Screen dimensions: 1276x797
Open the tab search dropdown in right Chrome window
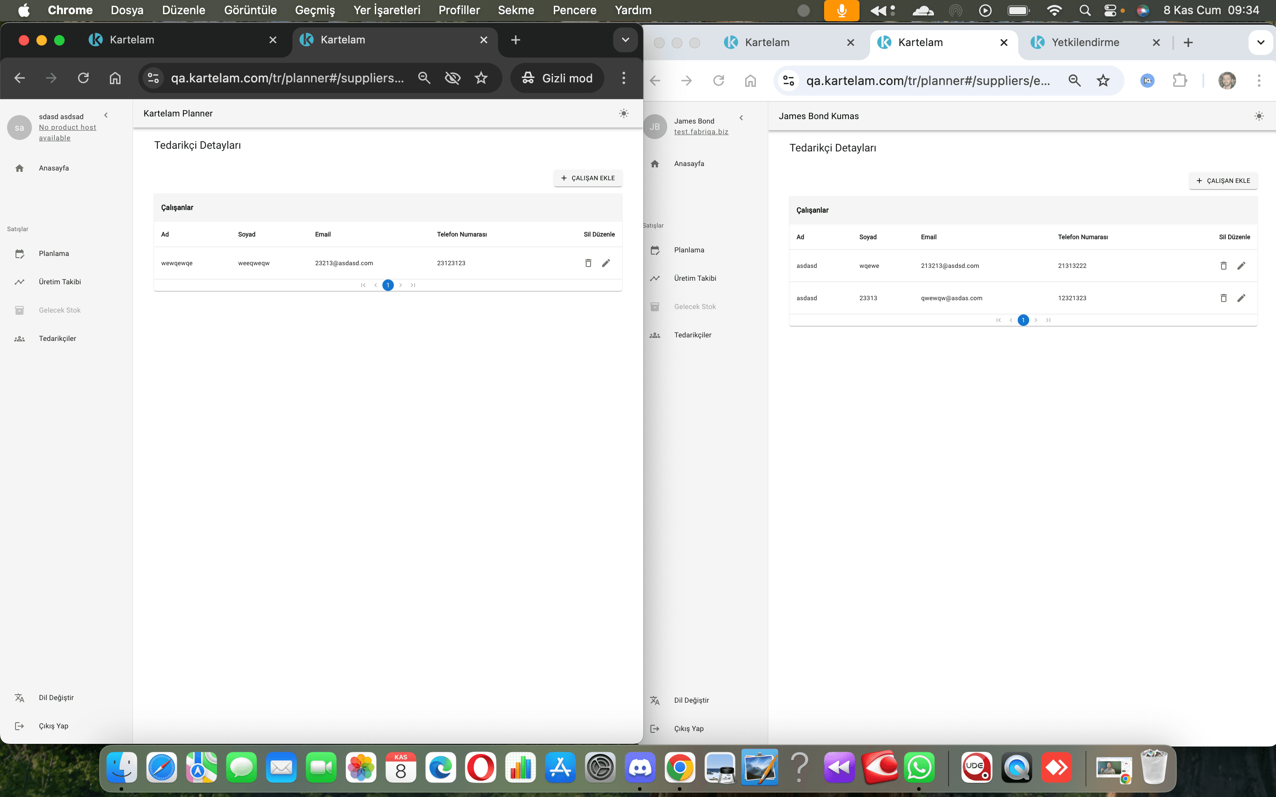(x=1260, y=43)
